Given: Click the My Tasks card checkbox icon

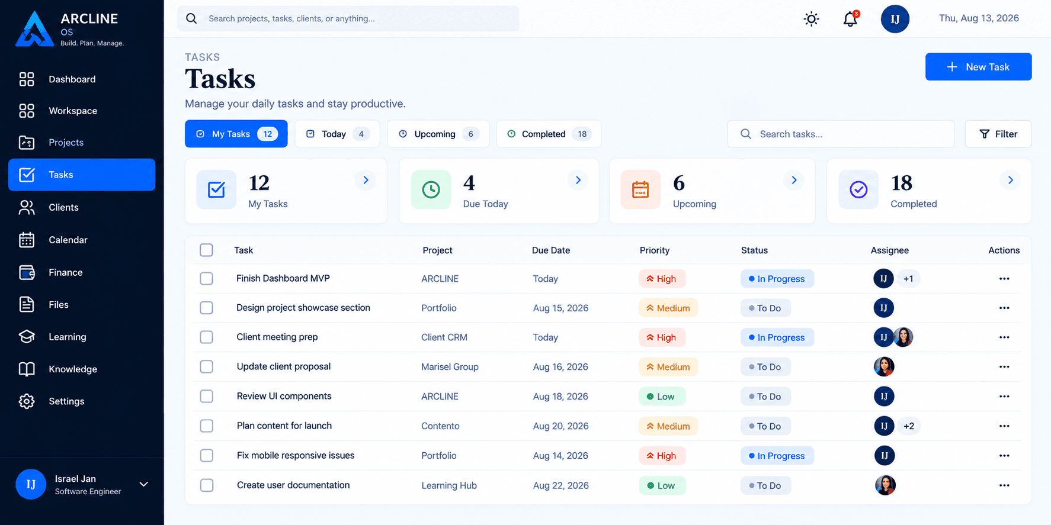Looking at the screenshot, I should point(216,189).
